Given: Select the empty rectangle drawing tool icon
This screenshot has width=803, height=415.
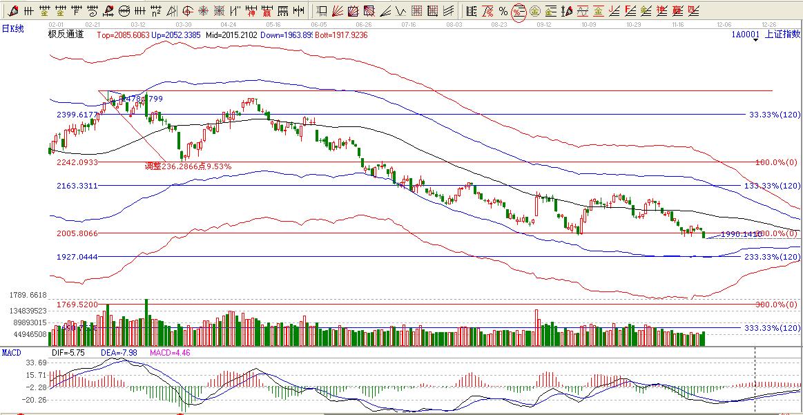Looking at the screenshot, I should pyautogui.click(x=321, y=11).
